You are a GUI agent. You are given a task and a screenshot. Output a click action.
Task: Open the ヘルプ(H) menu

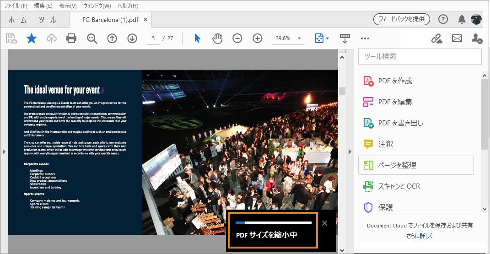click(x=128, y=5)
